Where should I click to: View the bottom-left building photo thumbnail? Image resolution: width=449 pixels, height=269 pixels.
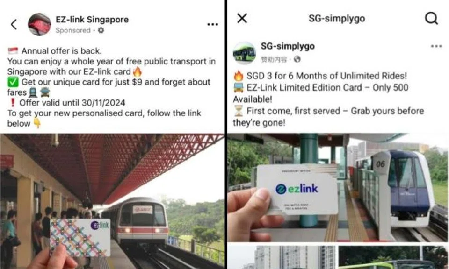282,257
